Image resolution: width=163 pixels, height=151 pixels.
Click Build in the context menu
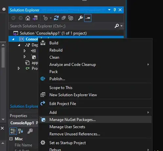95,43
